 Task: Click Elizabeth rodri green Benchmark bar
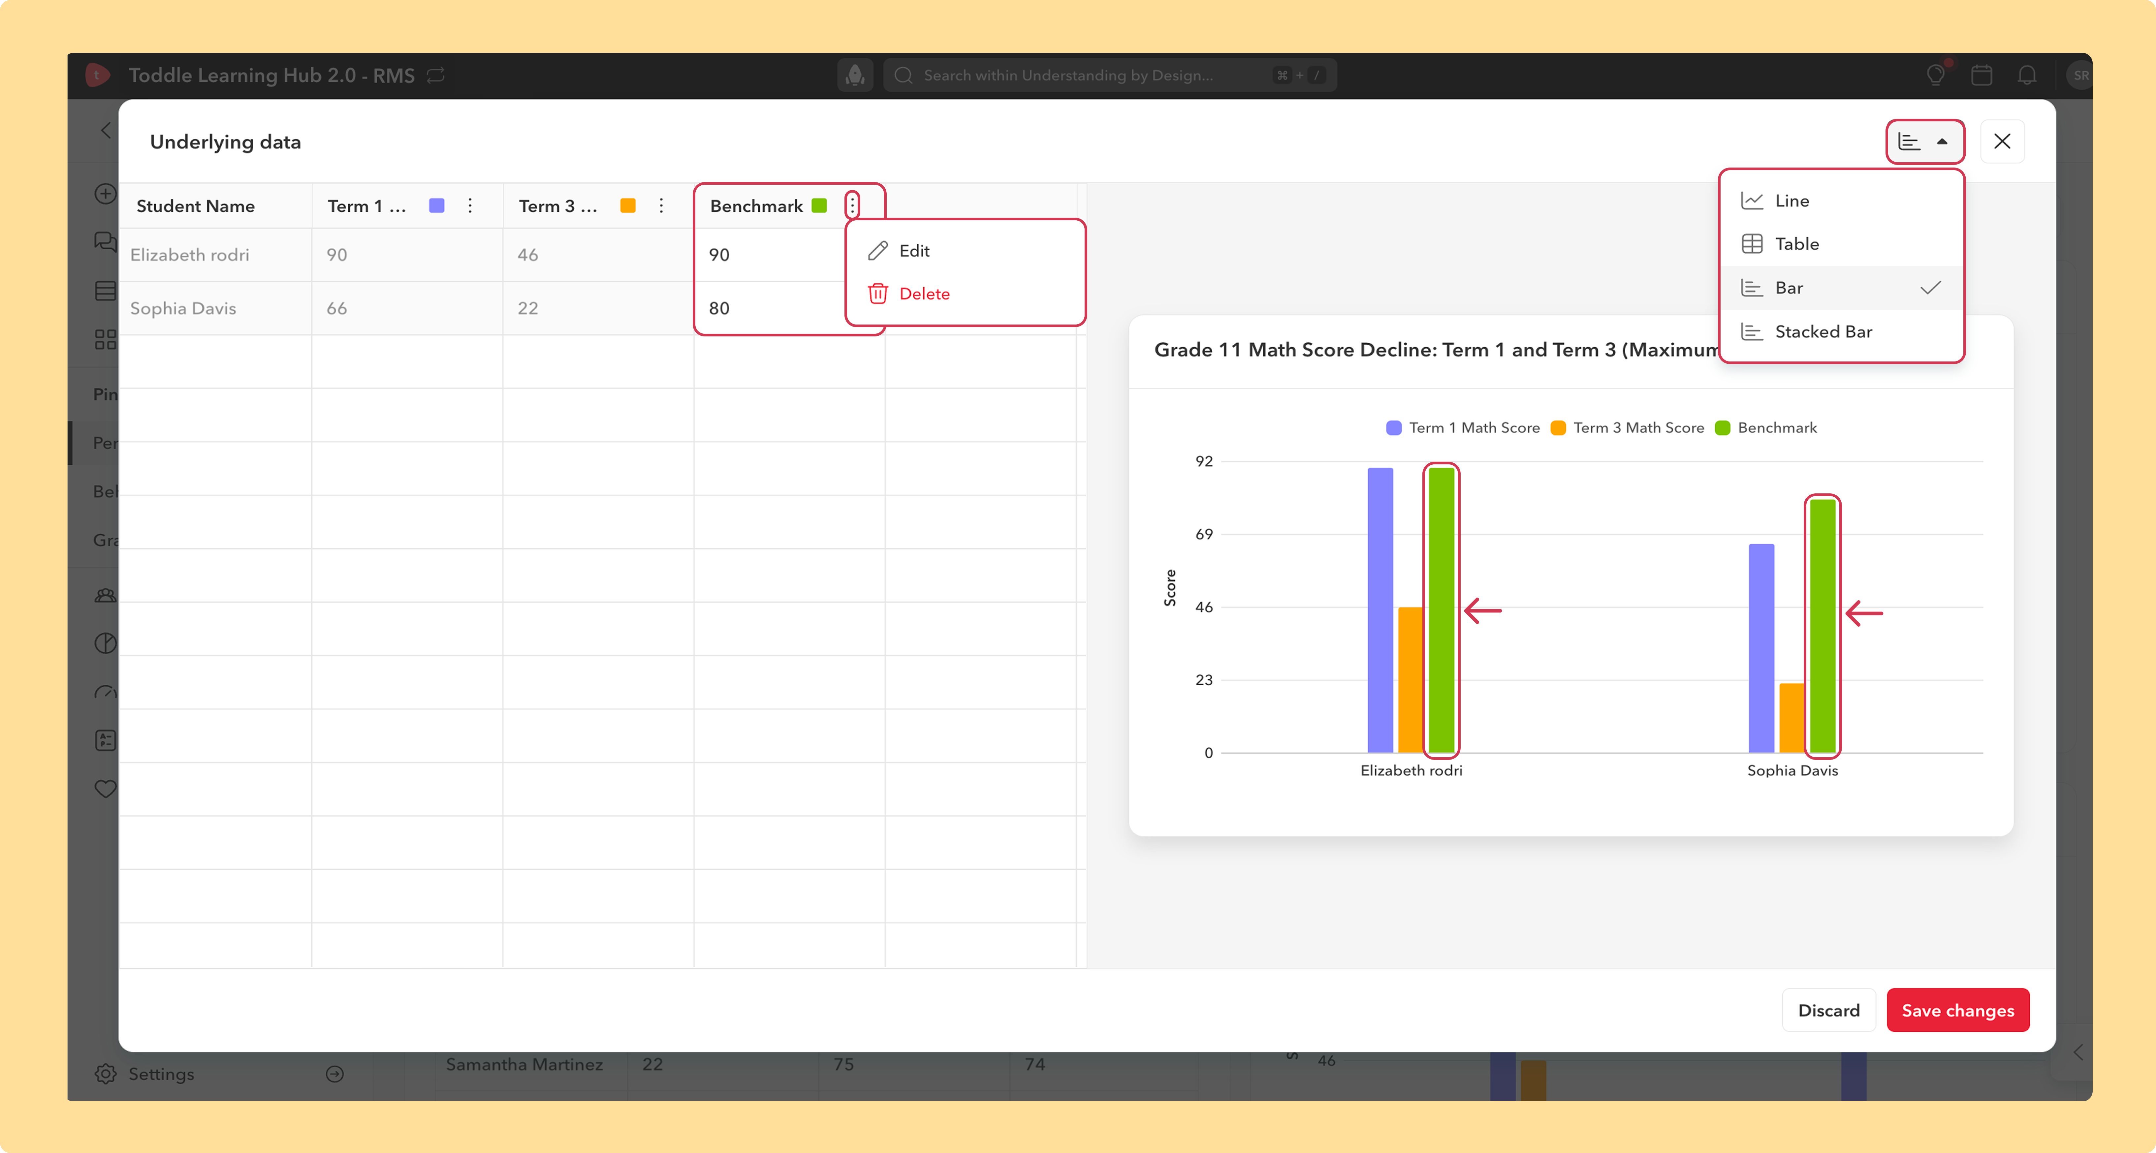pyautogui.click(x=1441, y=610)
